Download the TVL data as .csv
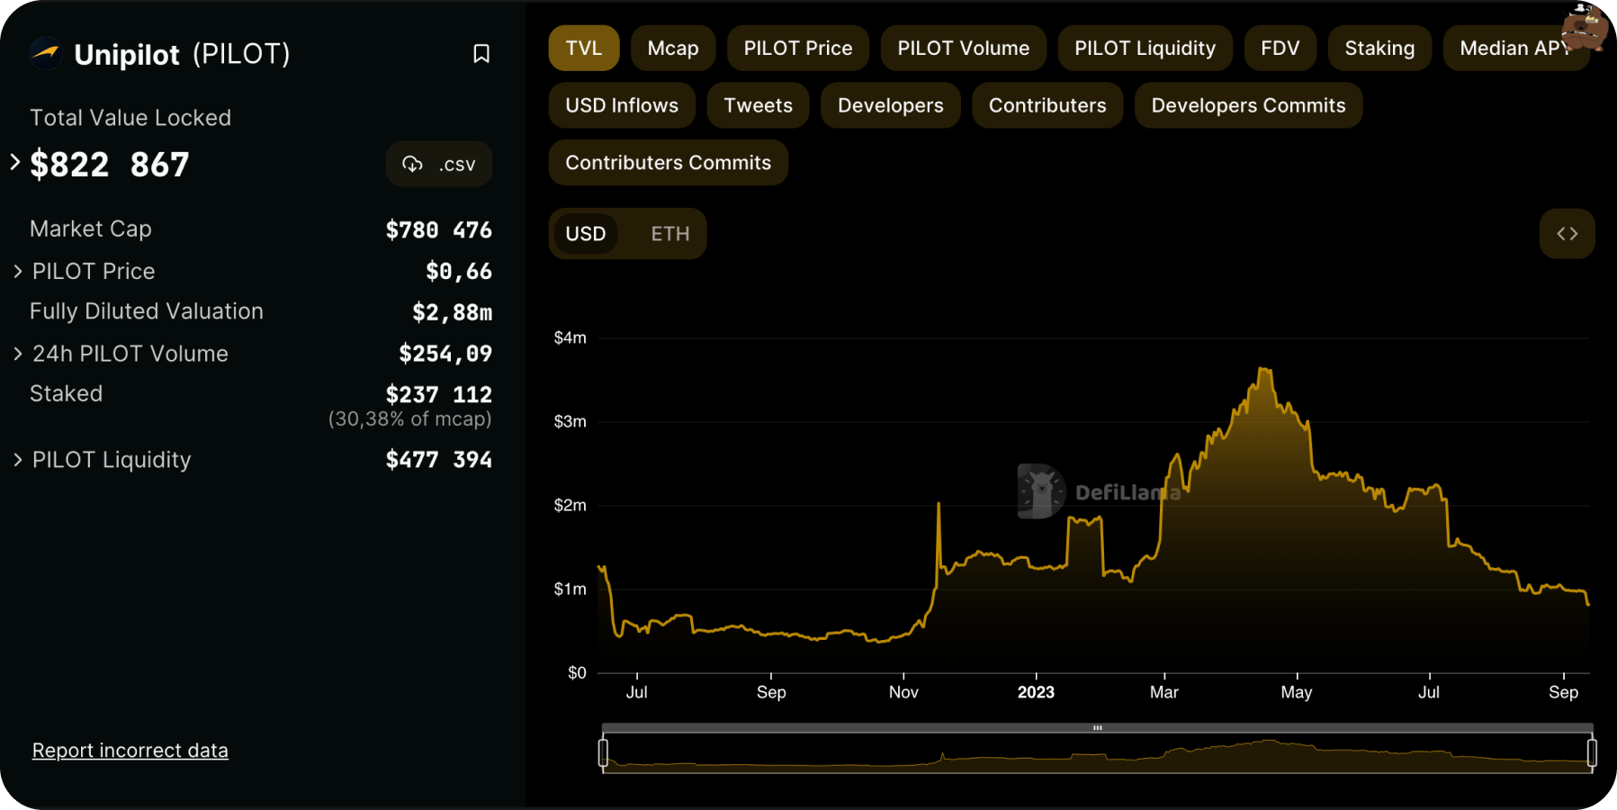Screen dimensions: 1617x810 coord(439,164)
